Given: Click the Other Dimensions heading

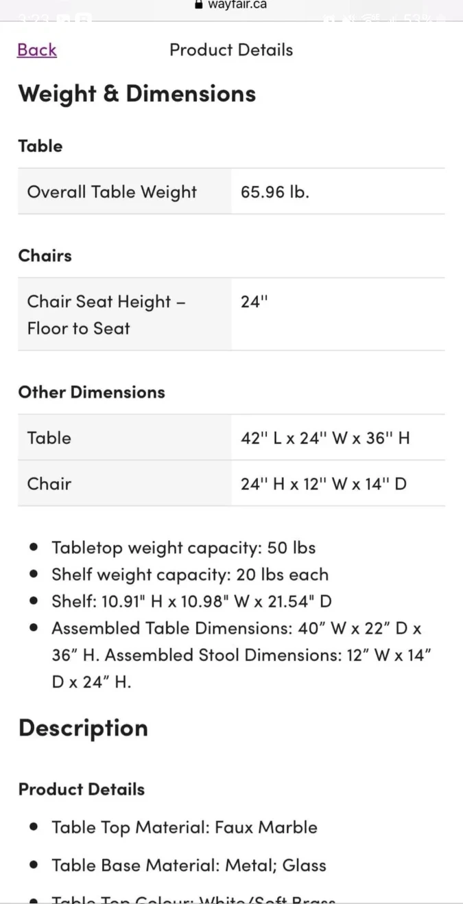Looking at the screenshot, I should coord(92,392).
